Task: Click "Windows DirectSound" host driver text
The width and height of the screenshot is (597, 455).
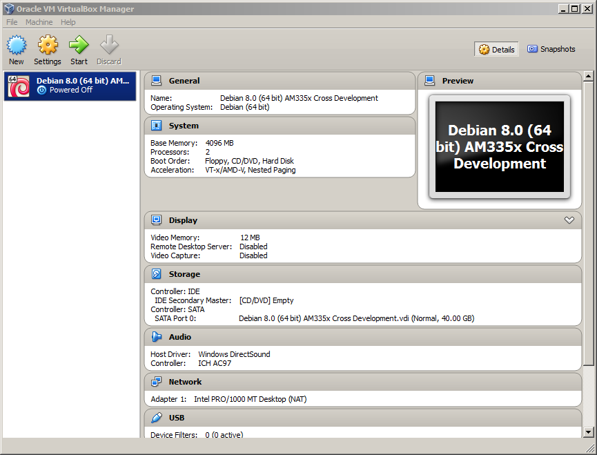Action: tap(234, 354)
